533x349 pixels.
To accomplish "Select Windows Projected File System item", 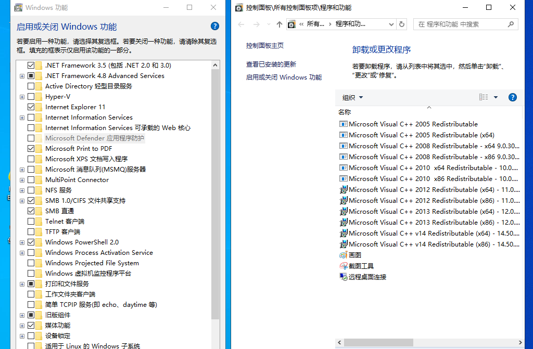I will pyautogui.click(x=92, y=263).
